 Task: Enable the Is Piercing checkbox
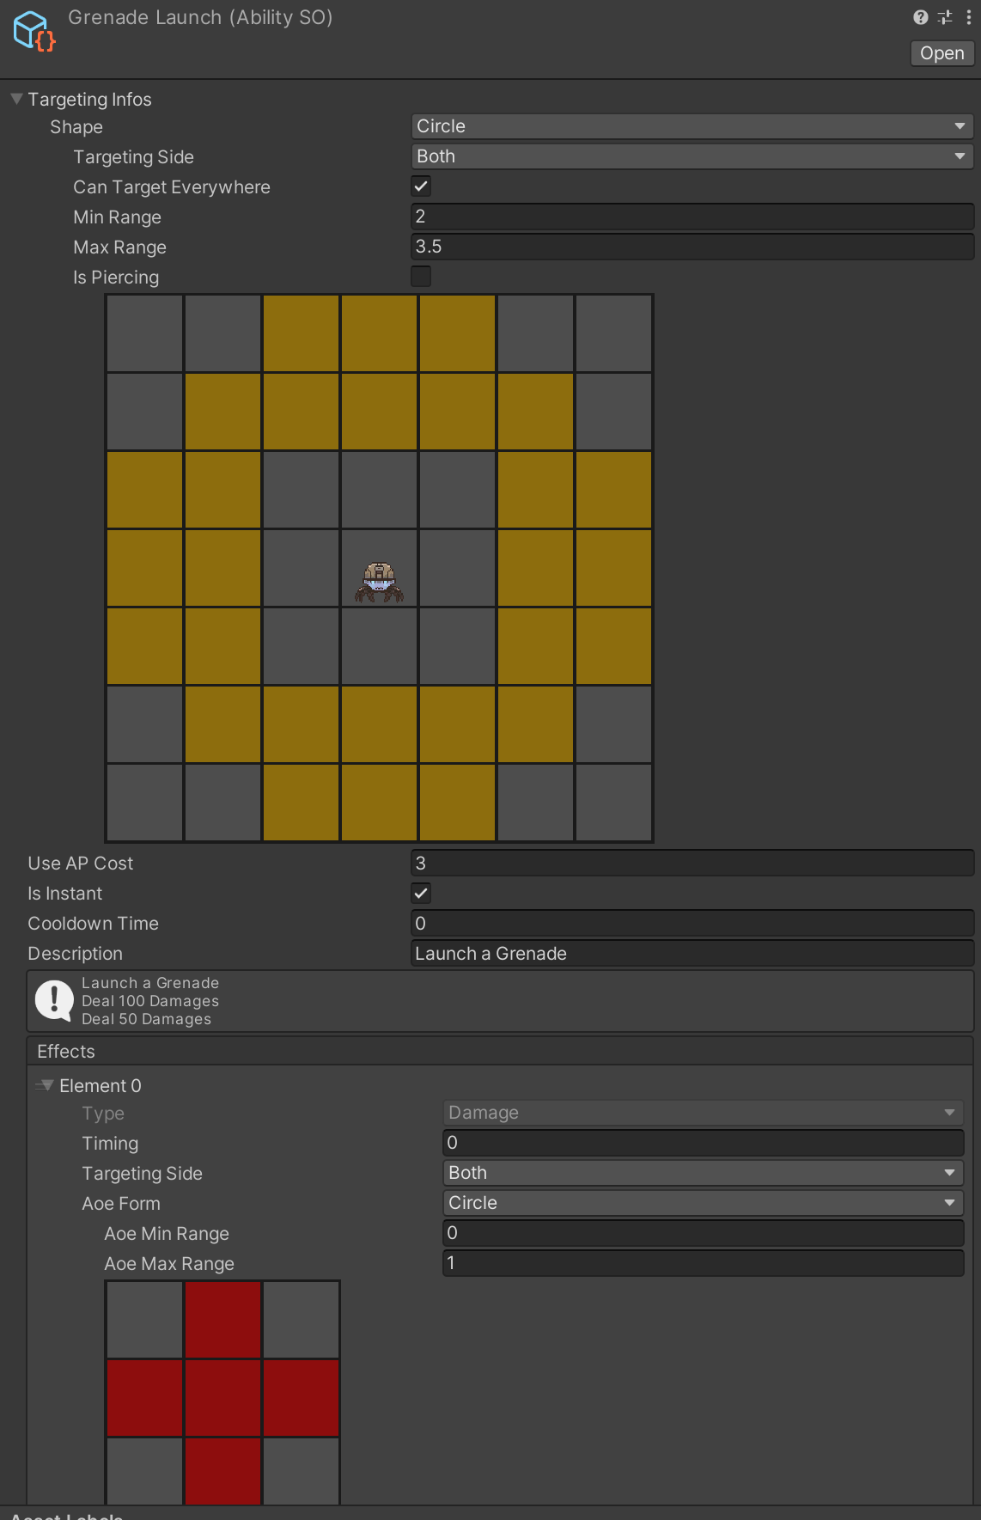tap(421, 277)
